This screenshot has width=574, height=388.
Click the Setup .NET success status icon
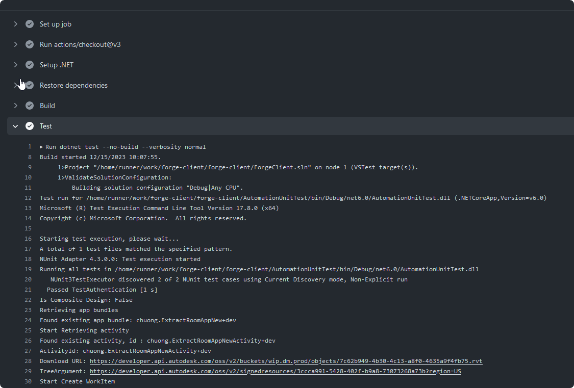point(30,65)
